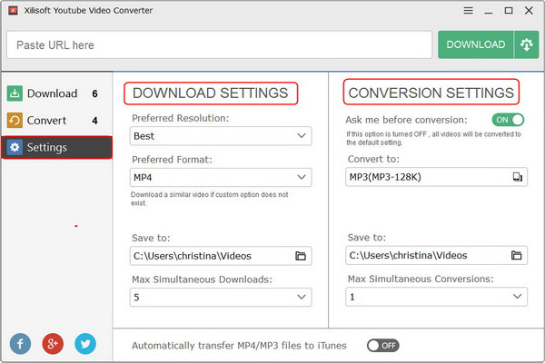Enable automatic transfer to iTunes switch

(383, 345)
